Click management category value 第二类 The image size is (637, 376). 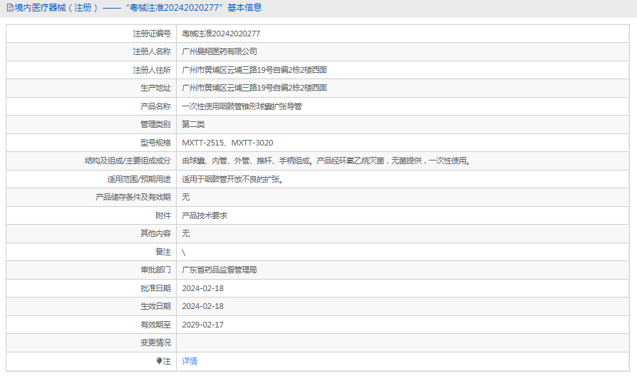(193, 125)
